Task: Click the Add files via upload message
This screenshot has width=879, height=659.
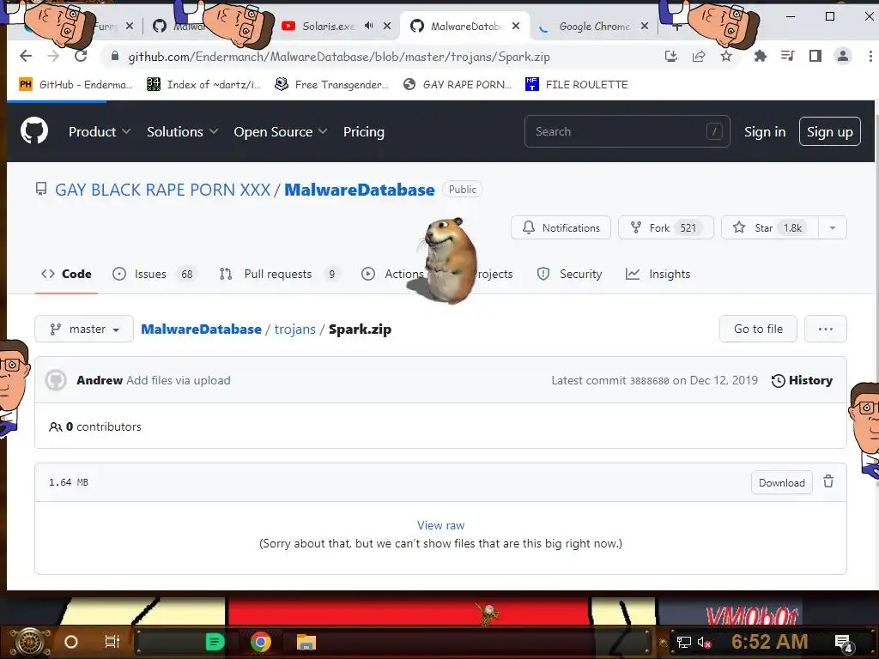Action: point(179,380)
